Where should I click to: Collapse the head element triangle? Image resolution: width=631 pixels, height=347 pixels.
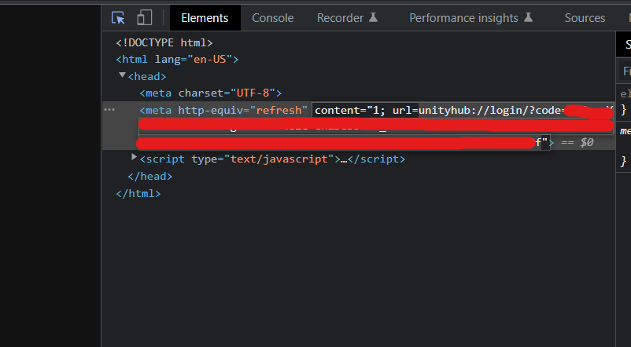click(122, 75)
